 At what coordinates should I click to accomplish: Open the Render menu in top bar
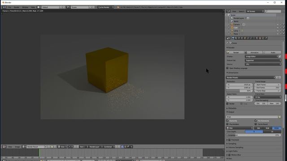[x=17, y=7]
